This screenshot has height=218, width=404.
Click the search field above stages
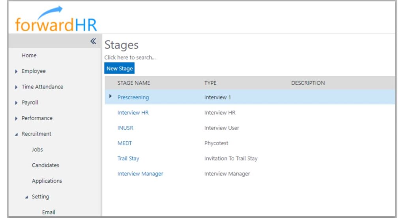click(x=130, y=57)
